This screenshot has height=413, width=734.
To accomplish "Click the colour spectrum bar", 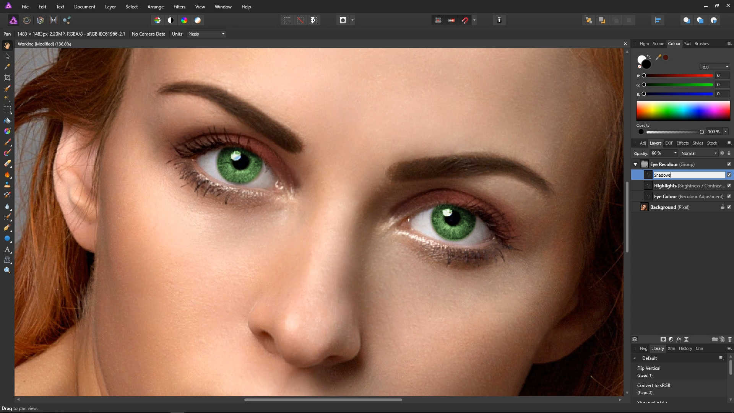I will (683, 111).
